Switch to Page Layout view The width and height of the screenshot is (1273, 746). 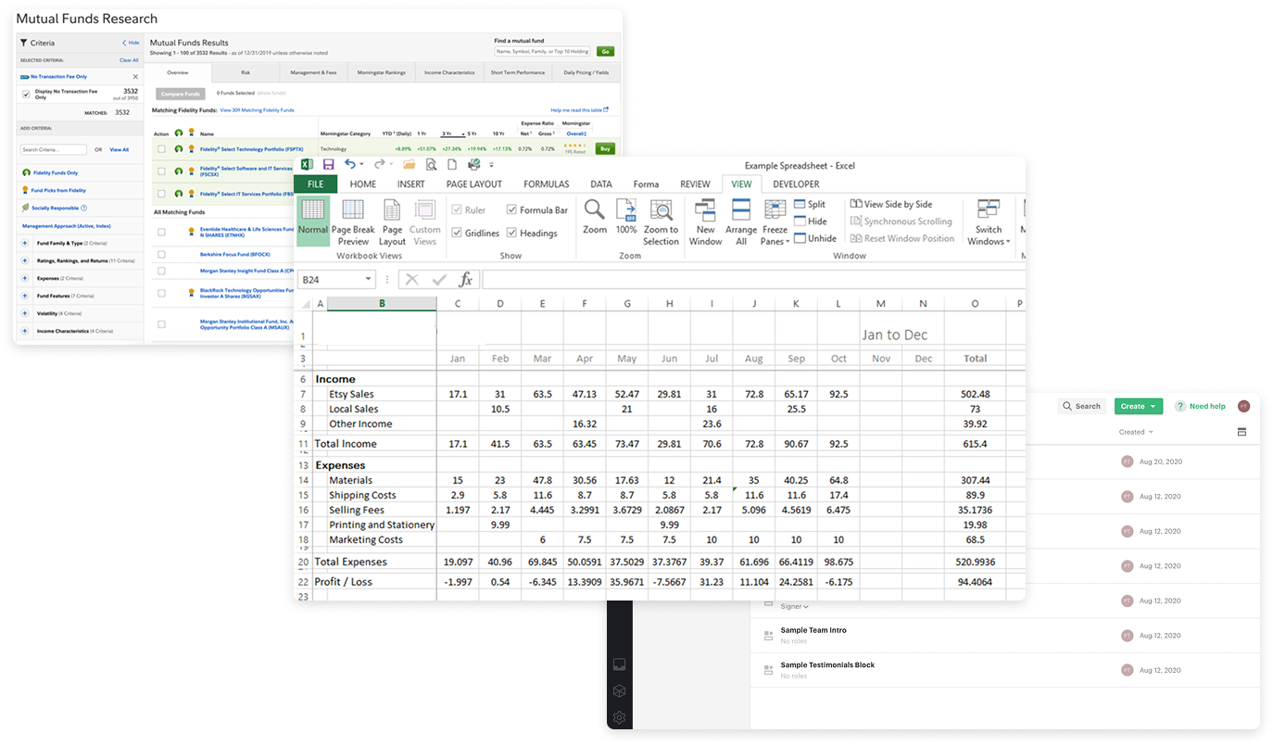coord(393,221)
